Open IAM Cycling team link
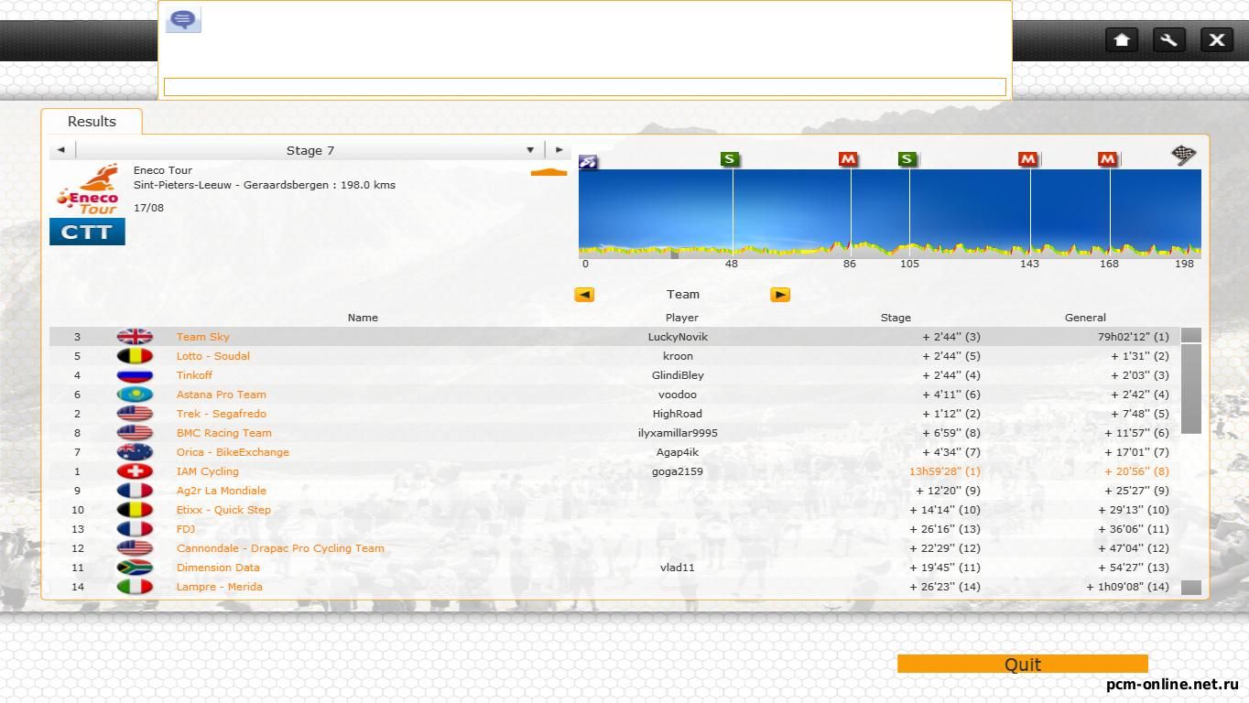Viewport: 1249px width, 703px height. click(208, 471)
